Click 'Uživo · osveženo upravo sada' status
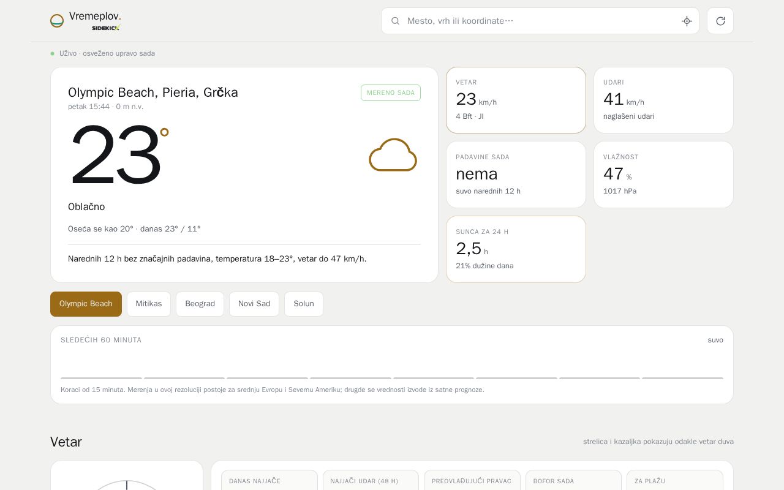Screen dimensions: 784x490 click(x=107, y=53)
